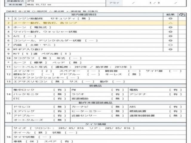
Task: Select the highlighted メーター動作、警告灯 row text
Action: 45,23
